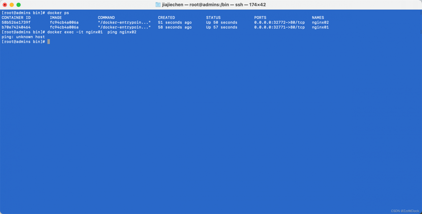Click port mapping 0.0.0.0:32771->80/tcp
The width and height of the screenshot is (422, 214).
click(280, 27)
